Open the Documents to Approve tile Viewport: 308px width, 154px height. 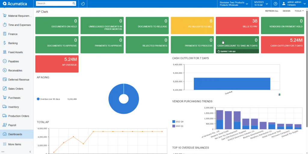tap(57, 45)
